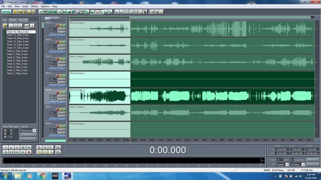The height and width of the screenshot is (180, 321).
Task: Click the Play transport button
Action: (11, 147)
